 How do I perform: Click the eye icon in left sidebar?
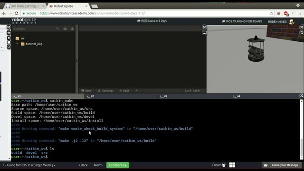9,33
